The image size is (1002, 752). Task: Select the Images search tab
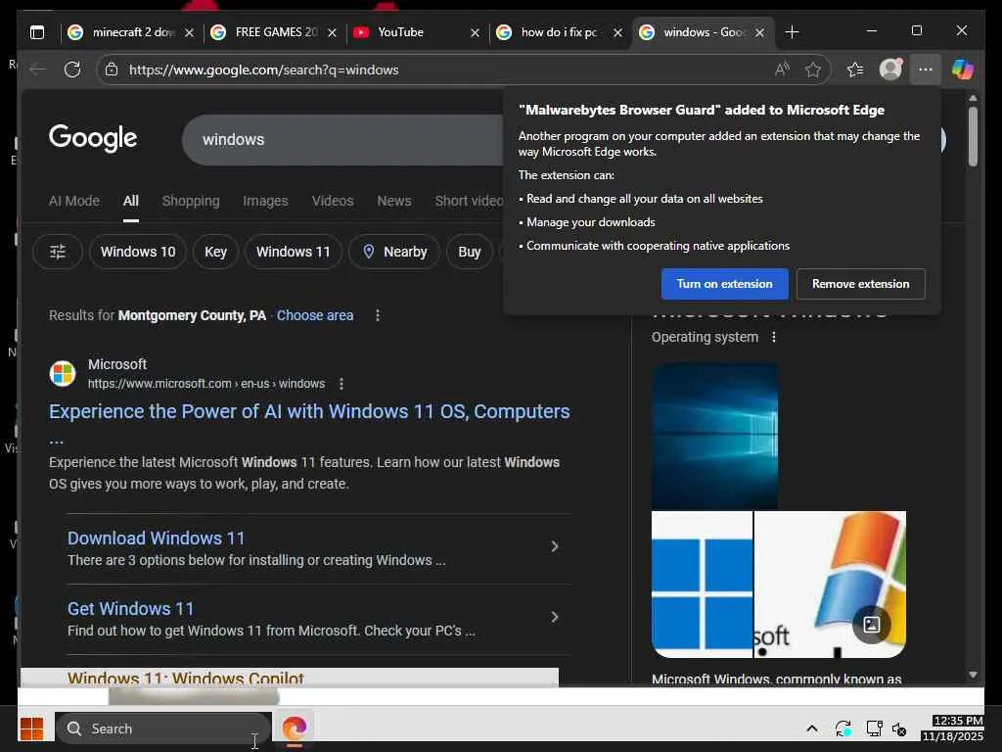point(265,201)
